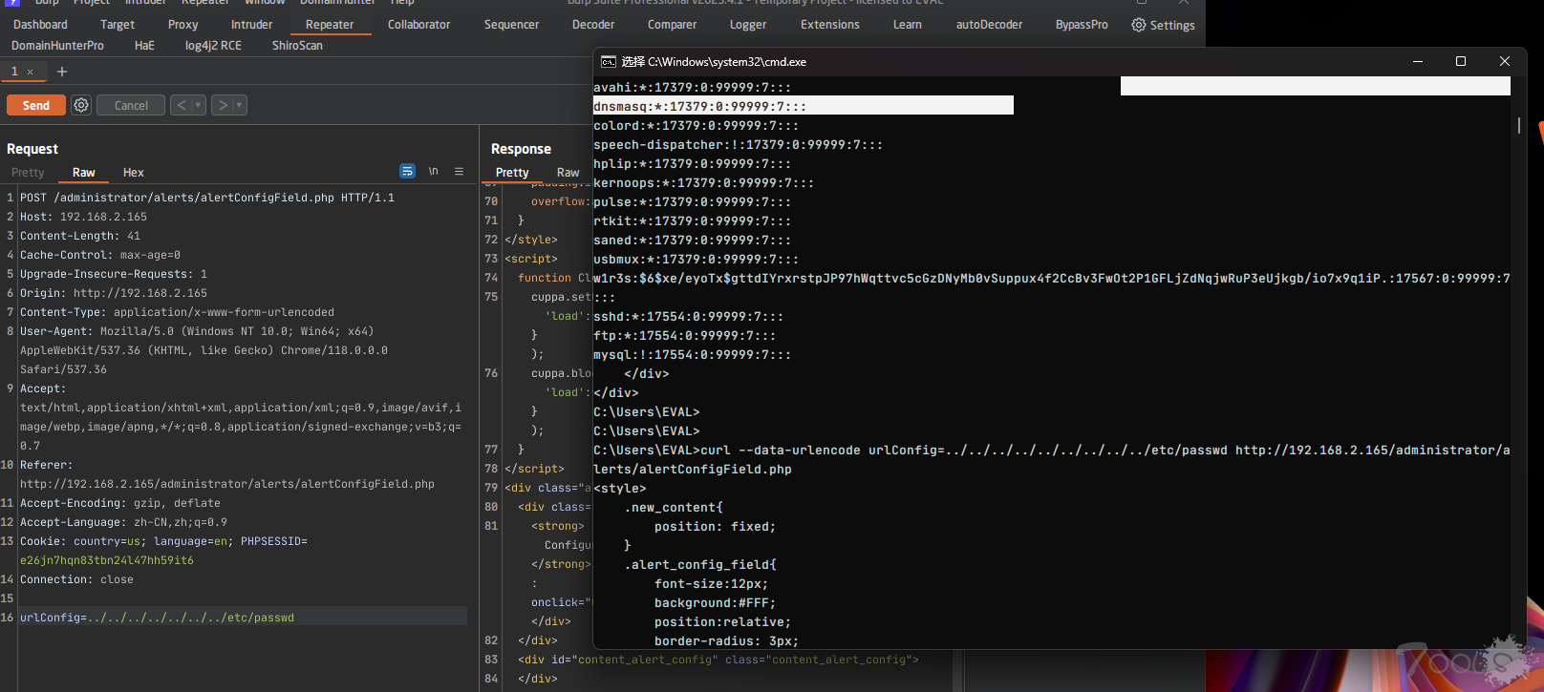Open the Extensions tab
The height and width of the screenshot is (692, 1544).
tap(829, 25)
